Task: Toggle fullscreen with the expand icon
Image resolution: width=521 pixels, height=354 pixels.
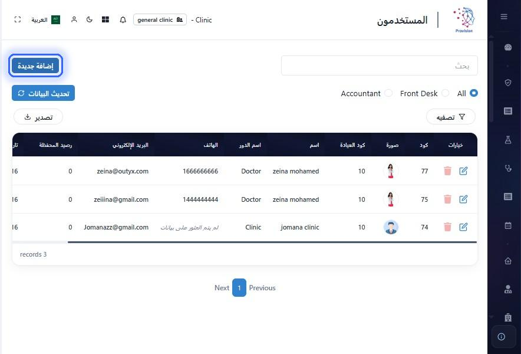Action: tap(18, 19)
